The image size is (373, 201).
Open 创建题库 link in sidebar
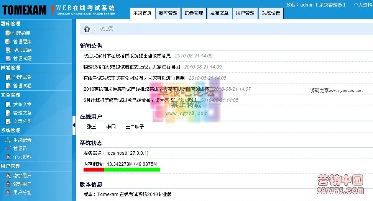[21, 33]
